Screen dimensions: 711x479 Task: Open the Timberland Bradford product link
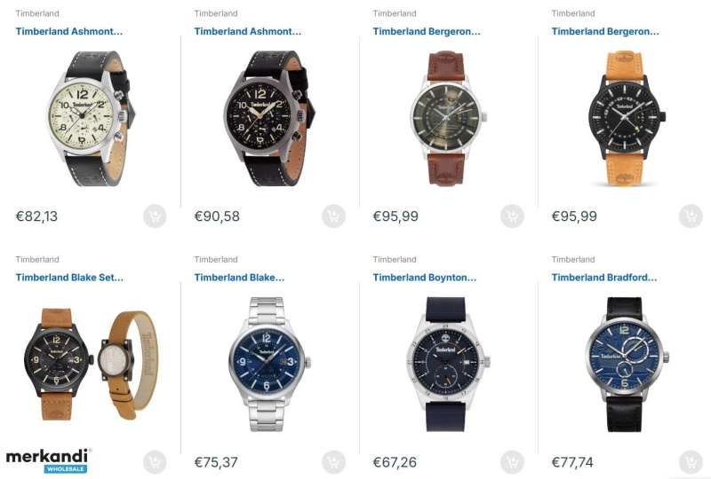tap(604, 277)
